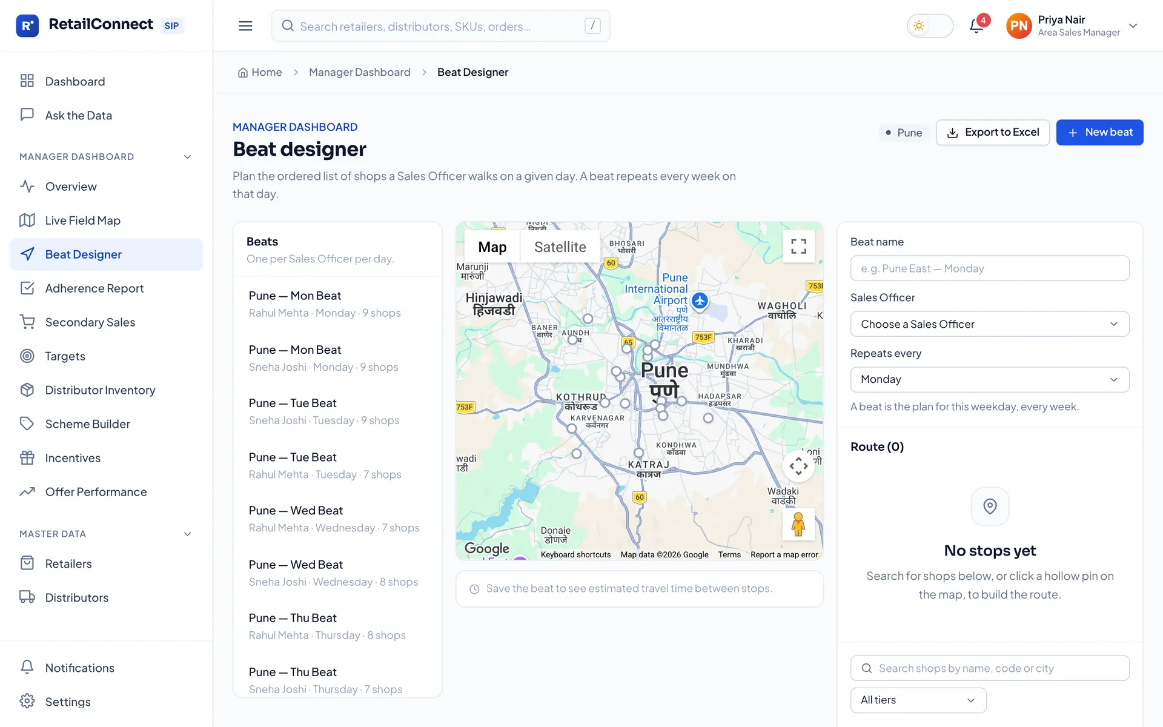
Task: Open the Priya Nair user menu chevron
Action: (x=1133, y=26)
